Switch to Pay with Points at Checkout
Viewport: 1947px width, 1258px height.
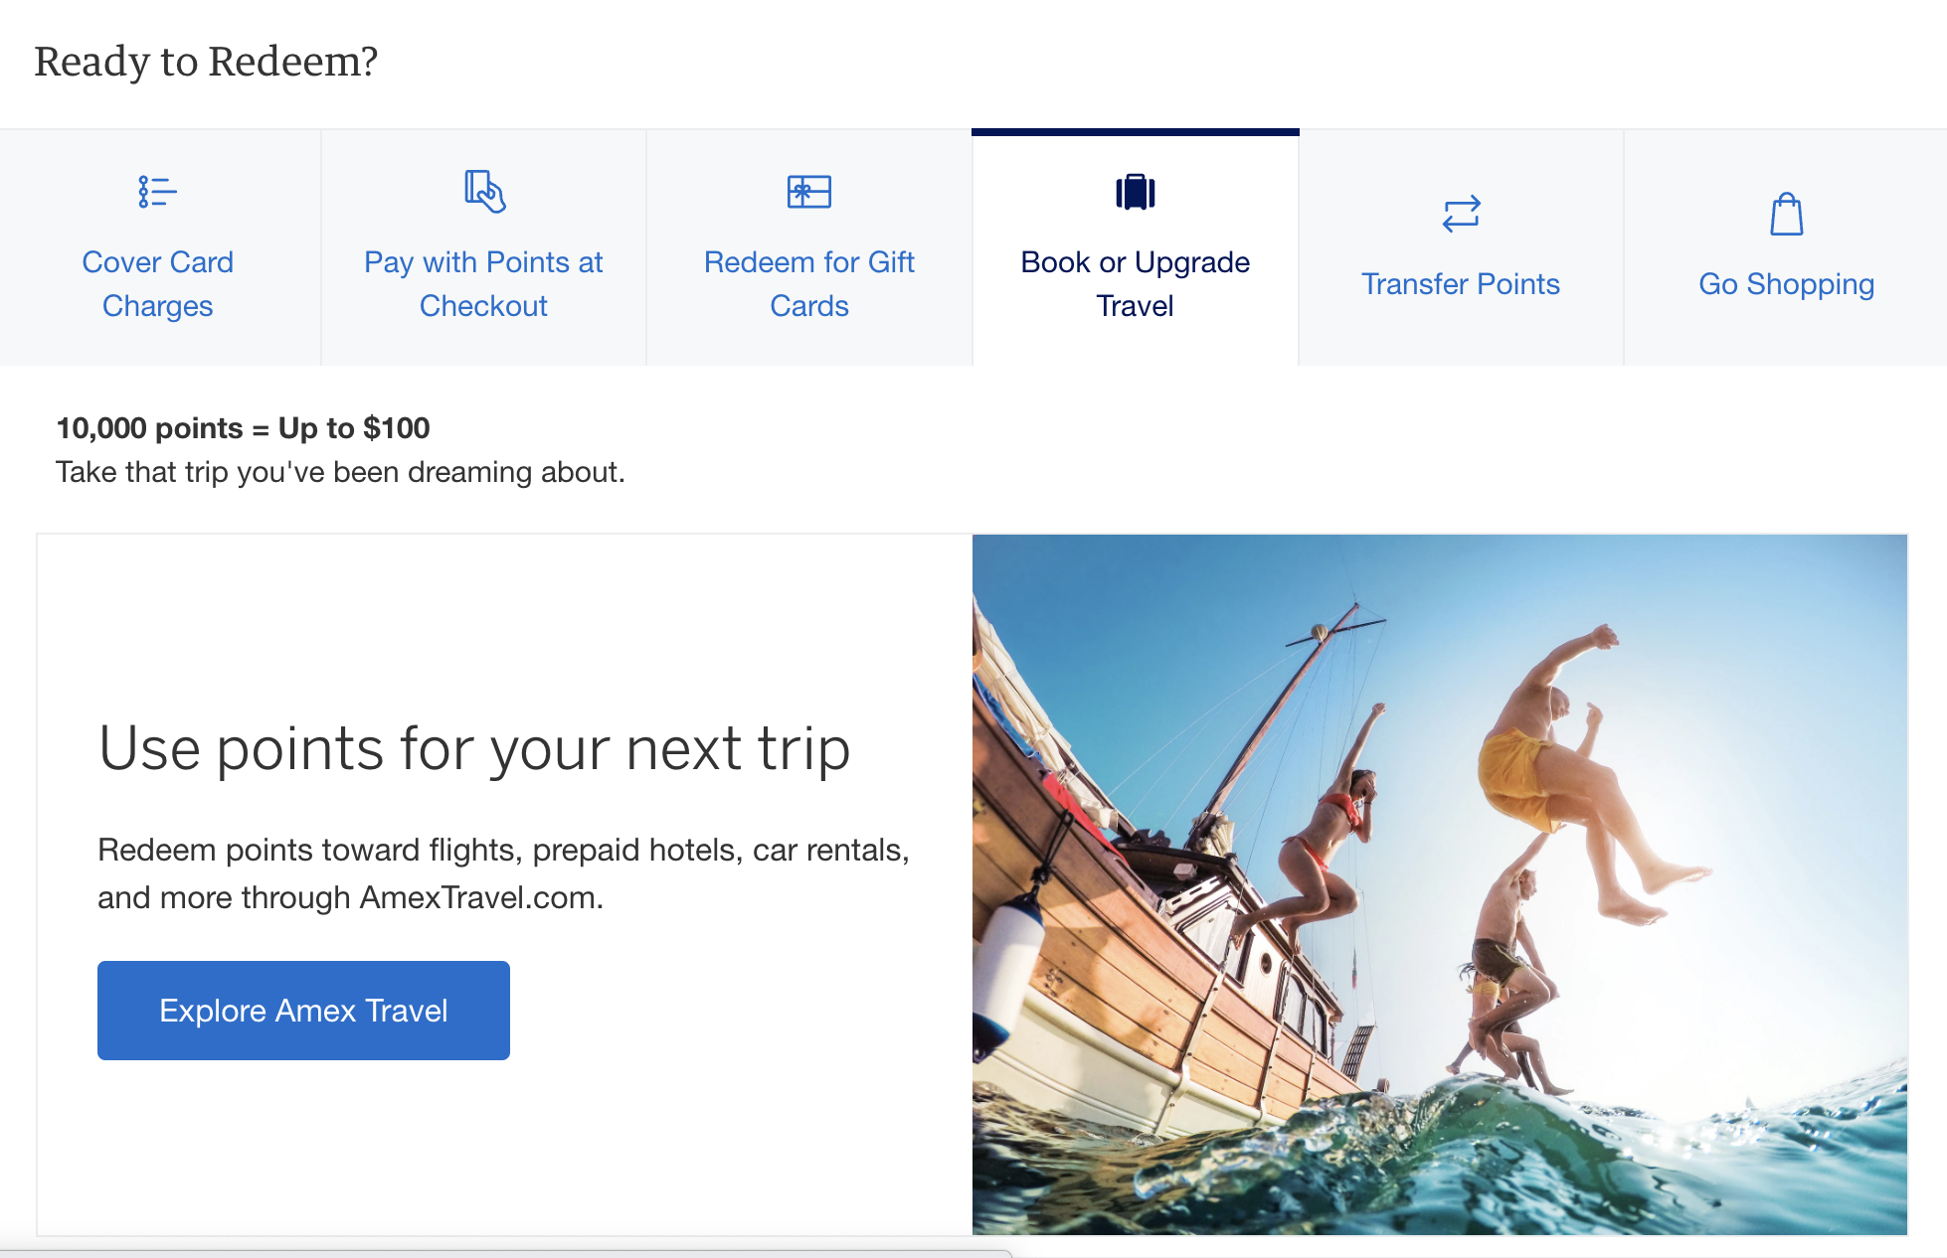click(484, 247)
